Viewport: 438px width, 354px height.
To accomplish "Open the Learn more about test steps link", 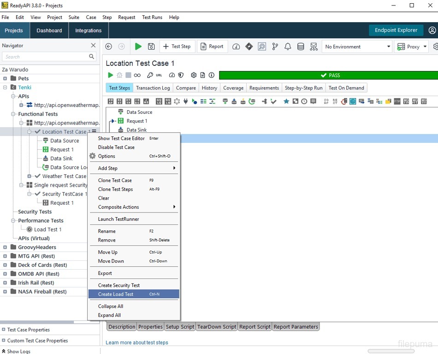I will click(137, 342).
